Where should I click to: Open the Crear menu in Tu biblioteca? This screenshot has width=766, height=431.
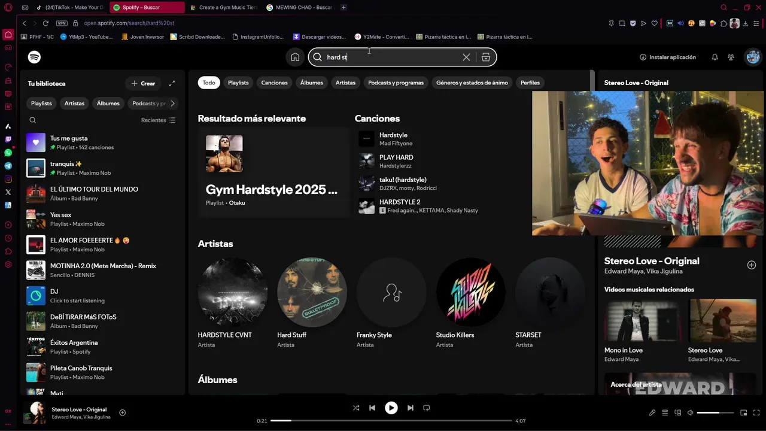pos(143,83)
